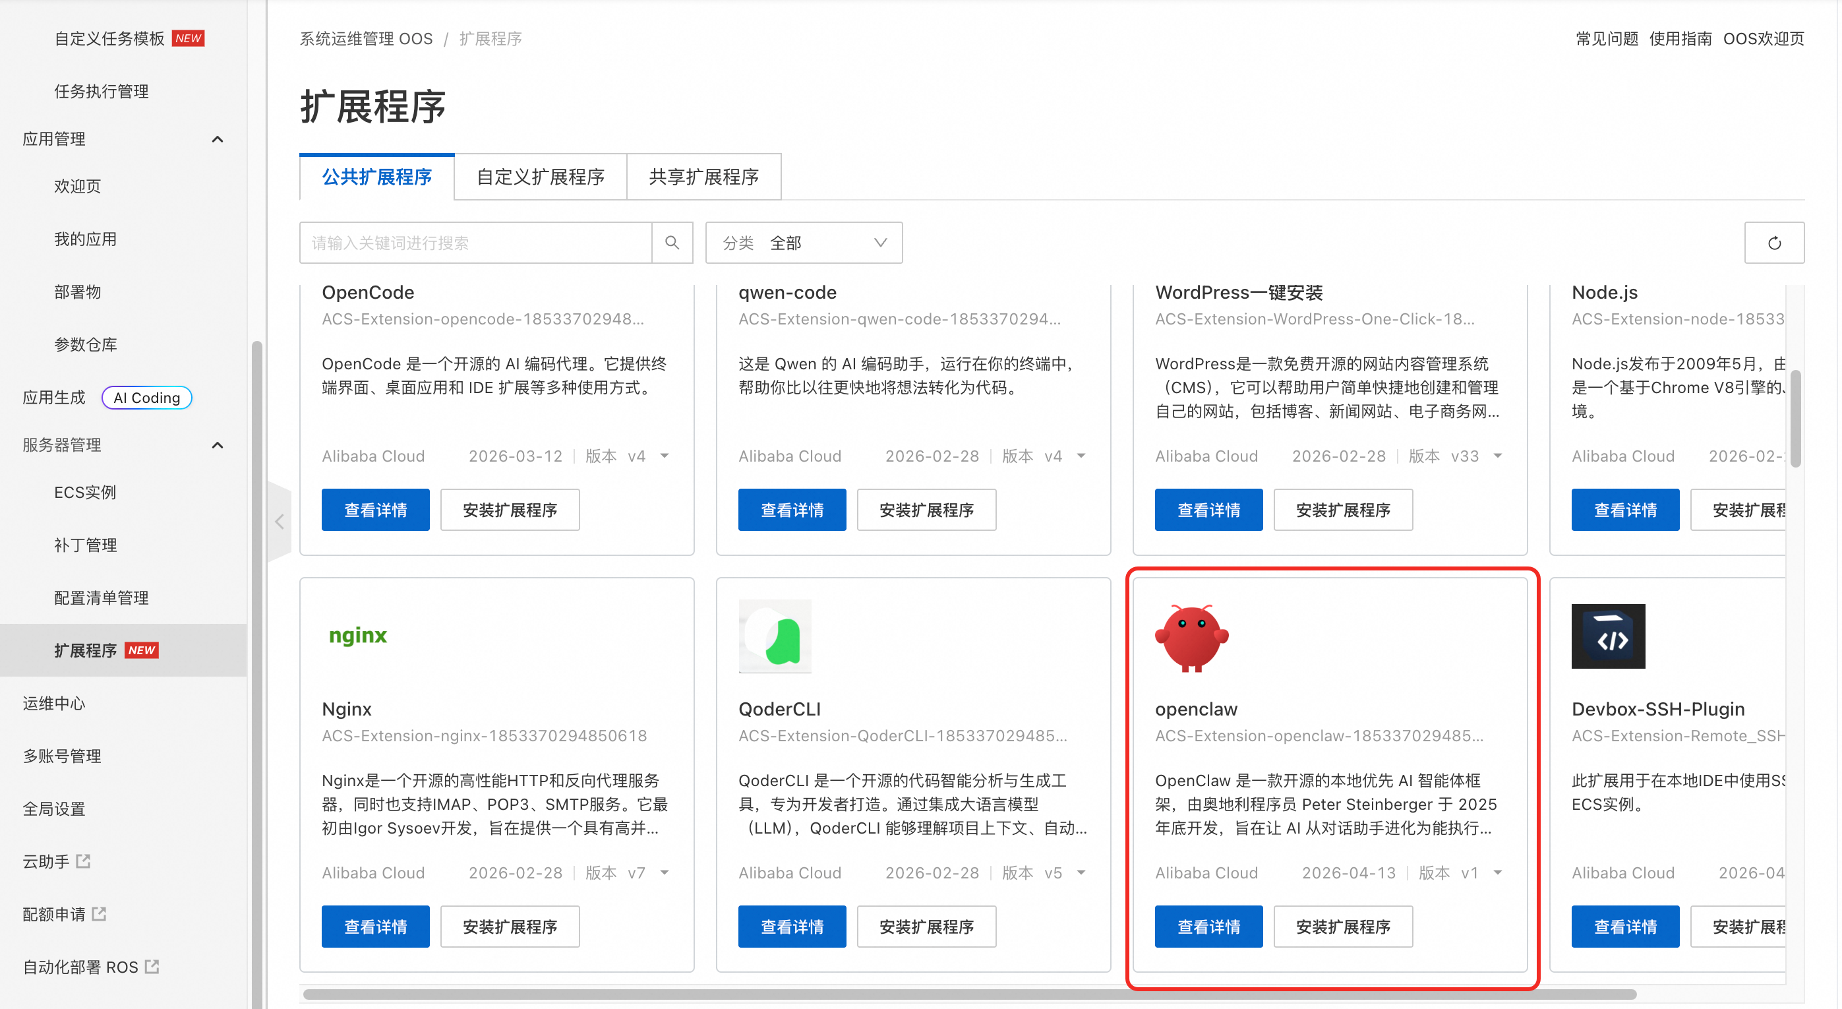Open the OpenCode version v4 dropdown
Viewport: 1842px width, 1009px height.
tap(665, 456)
